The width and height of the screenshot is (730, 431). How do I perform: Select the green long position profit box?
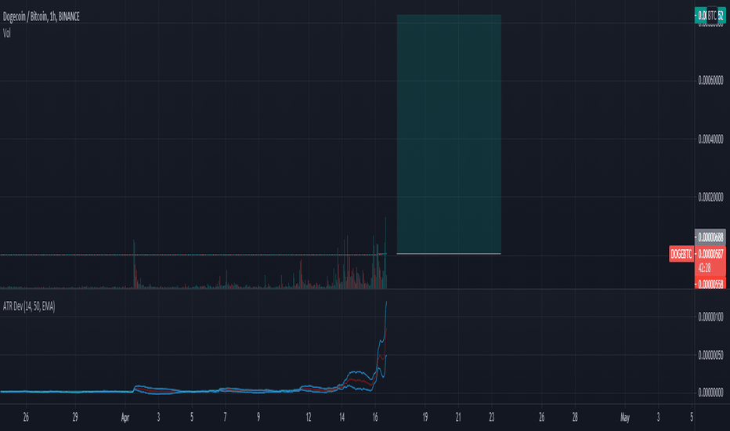[x=449, y=134]
